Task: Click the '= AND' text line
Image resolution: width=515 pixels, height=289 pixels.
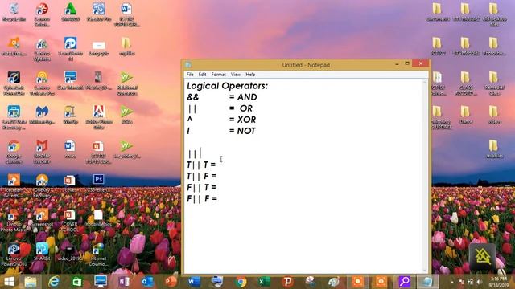Action: click(243, 97)
